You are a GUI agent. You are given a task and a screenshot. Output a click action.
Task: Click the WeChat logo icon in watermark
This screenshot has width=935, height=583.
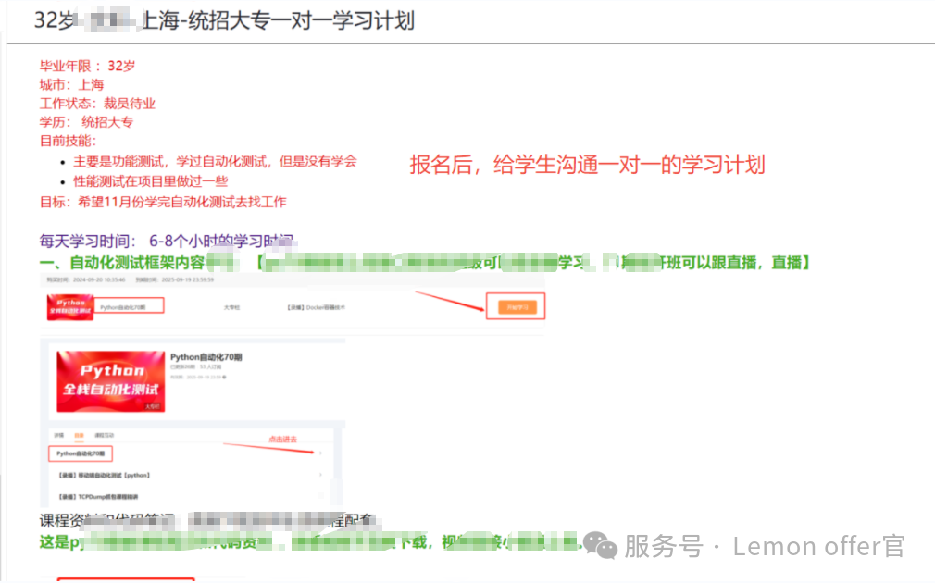[x=605, y=548]
